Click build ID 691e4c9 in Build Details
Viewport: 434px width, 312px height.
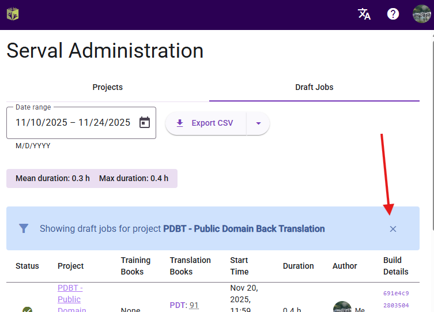click(396, 293)
